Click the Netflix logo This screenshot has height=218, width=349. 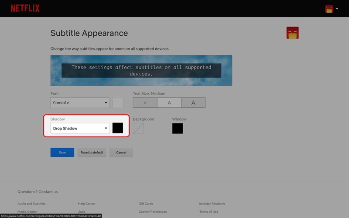tap(25, 8)
